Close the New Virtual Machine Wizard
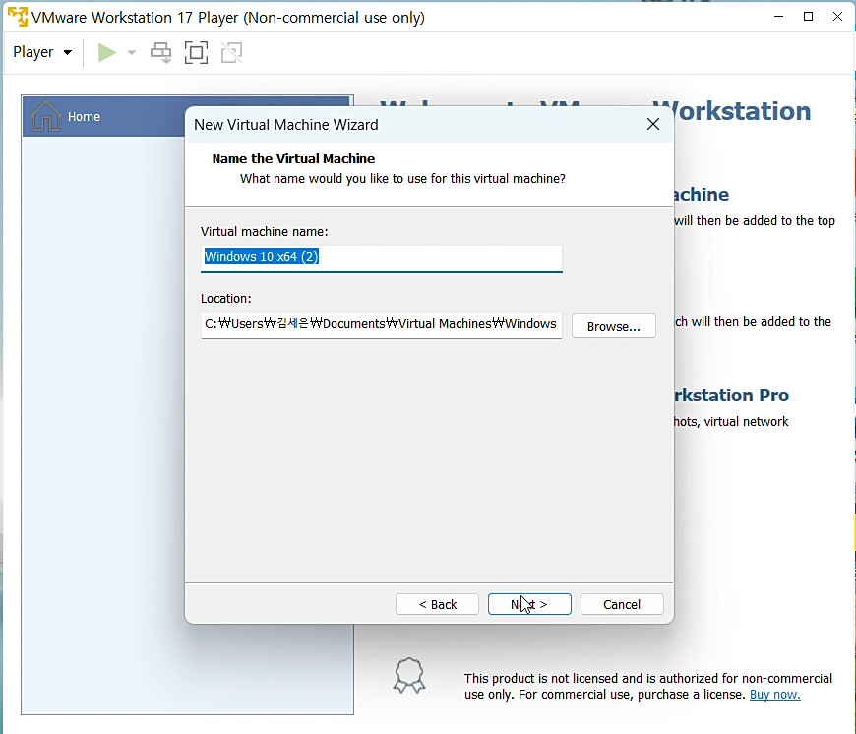The height and width of the screenshot is (734, 856). click(653, 124)
